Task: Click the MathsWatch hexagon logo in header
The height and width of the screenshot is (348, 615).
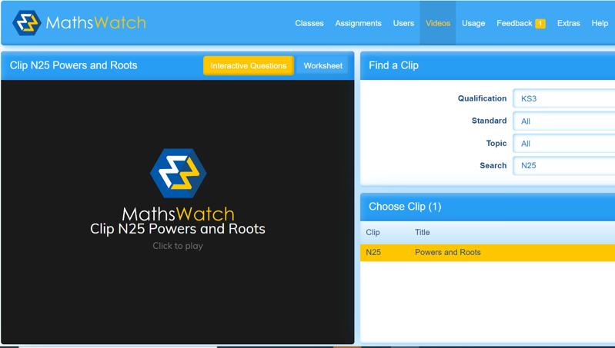Action: click(x=27, y=23)
